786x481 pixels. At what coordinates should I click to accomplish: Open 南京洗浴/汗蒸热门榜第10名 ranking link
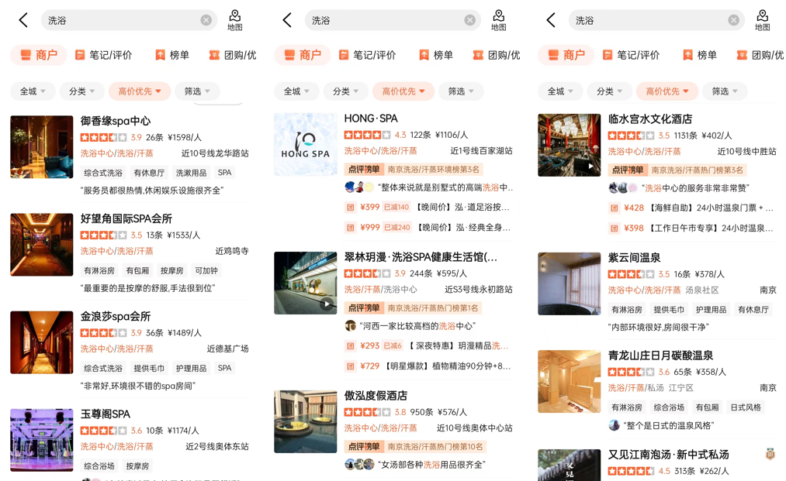tap(435, 446)
